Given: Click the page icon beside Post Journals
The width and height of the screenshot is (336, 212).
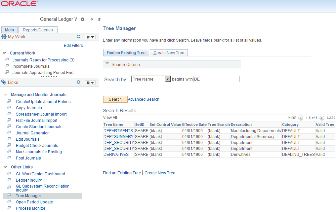Looking at the screenshot, I should [x=9, y=158].
